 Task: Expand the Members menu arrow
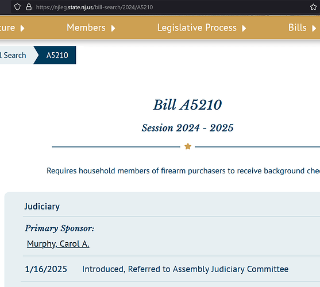pos(113,28)
